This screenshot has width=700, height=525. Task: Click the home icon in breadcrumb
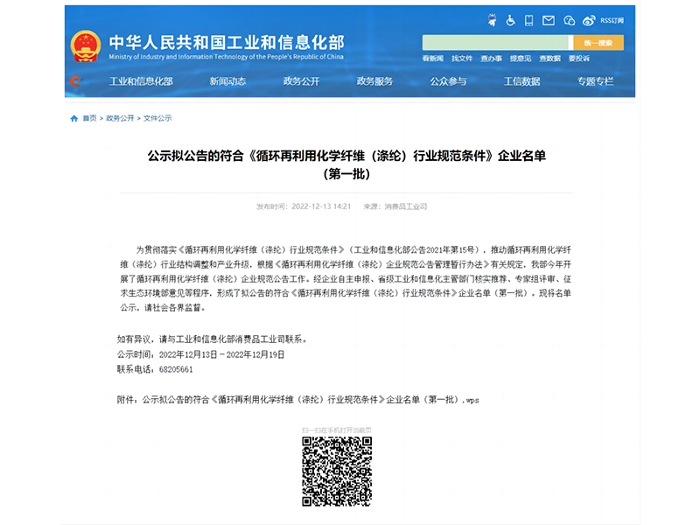coord(74,118)
